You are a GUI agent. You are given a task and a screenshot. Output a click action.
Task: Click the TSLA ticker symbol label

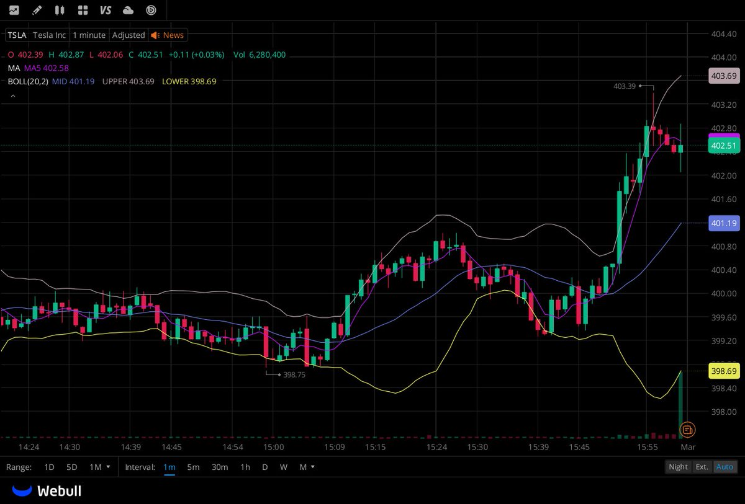click(17, 35)
